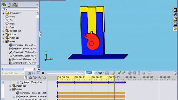Open SolidWorks Resources task pane
178x100 pixels.
click(175, 10)
